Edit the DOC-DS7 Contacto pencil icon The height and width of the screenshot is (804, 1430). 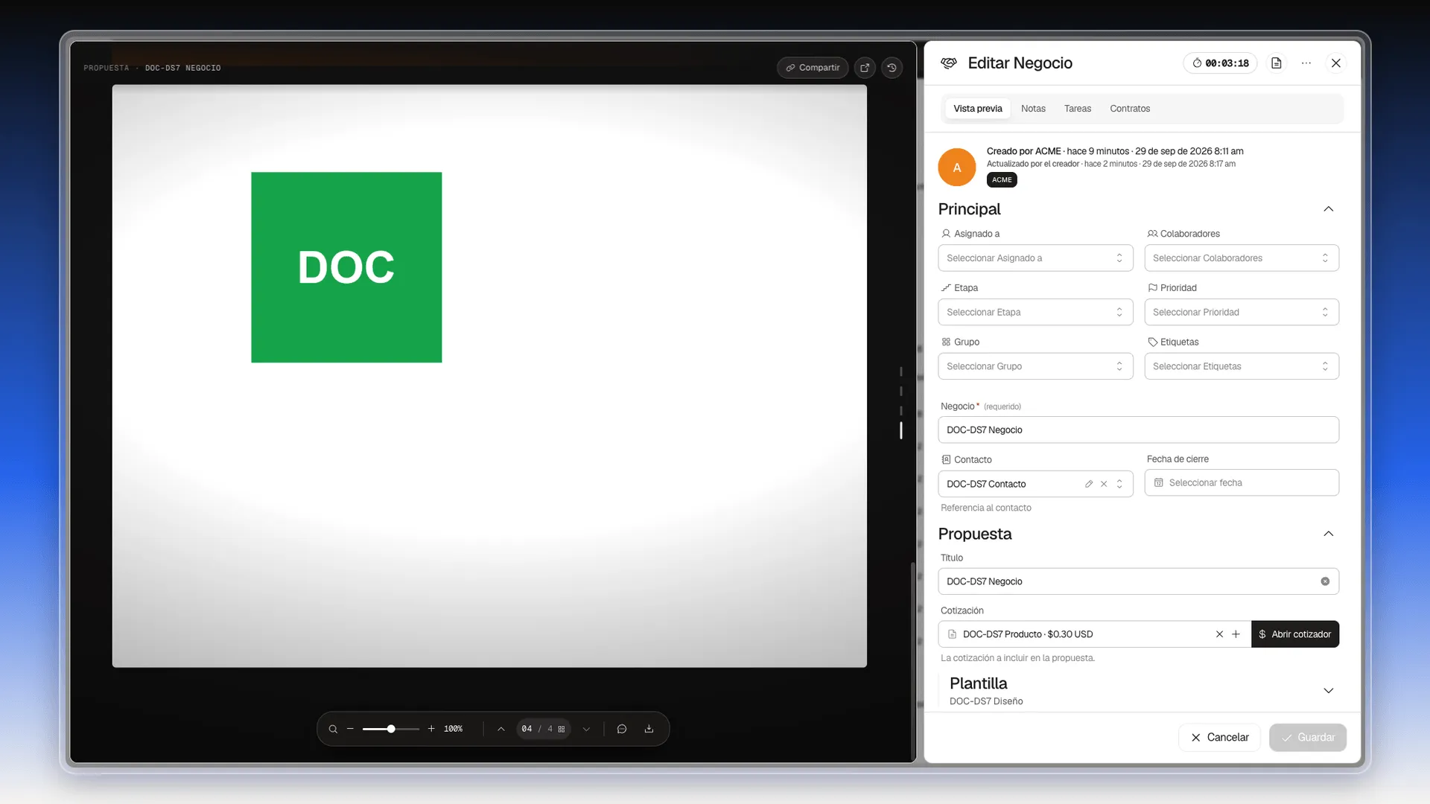point(1089,484)
